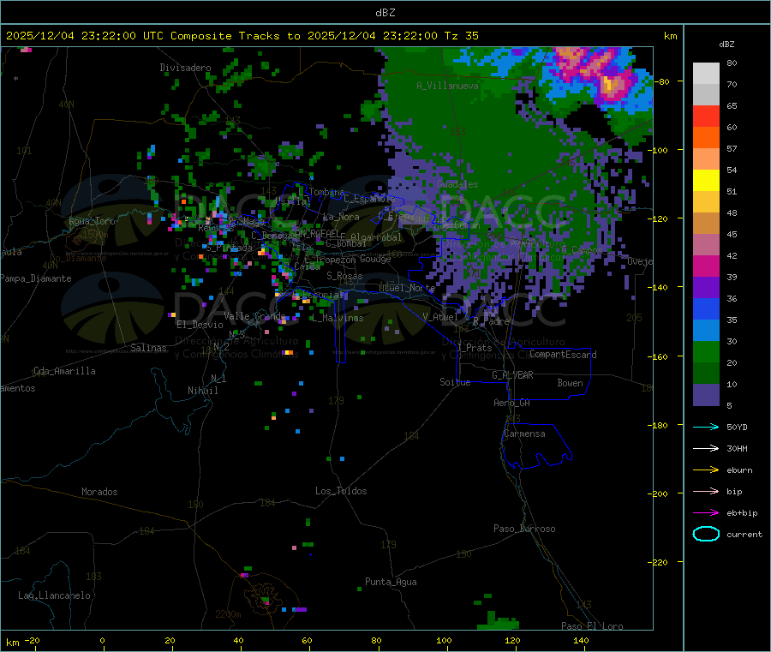The image size is (771, 652).
Task: Select the magenta swatch in the dBZ scale
Action: (706, 266)
